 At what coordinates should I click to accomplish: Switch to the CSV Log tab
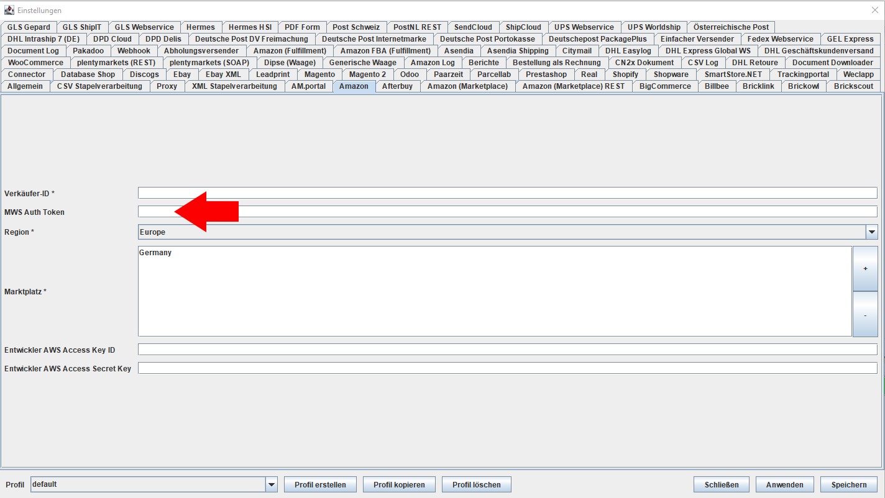[x=703, y=62]
